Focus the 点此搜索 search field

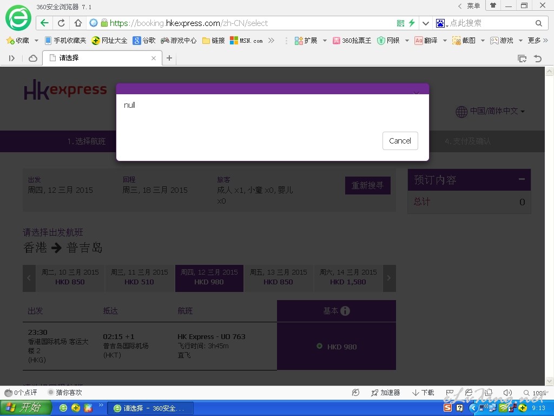coord(490,23)
